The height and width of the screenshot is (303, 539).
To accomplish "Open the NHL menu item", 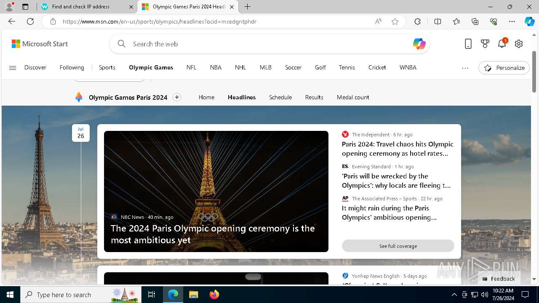I will coord(240,67).
